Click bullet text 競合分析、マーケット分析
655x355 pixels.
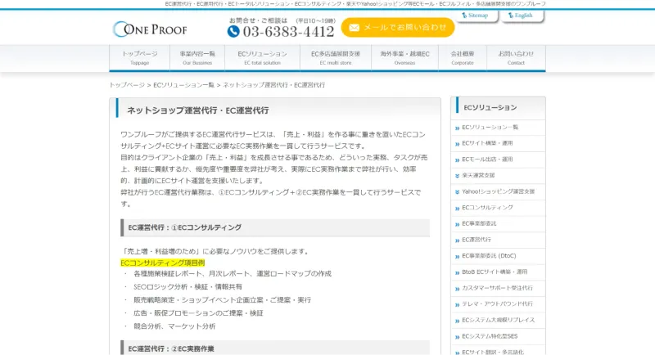click(174, 326)
